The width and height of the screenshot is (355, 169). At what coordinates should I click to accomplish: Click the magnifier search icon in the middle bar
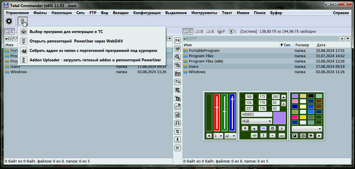pos(178,57)
